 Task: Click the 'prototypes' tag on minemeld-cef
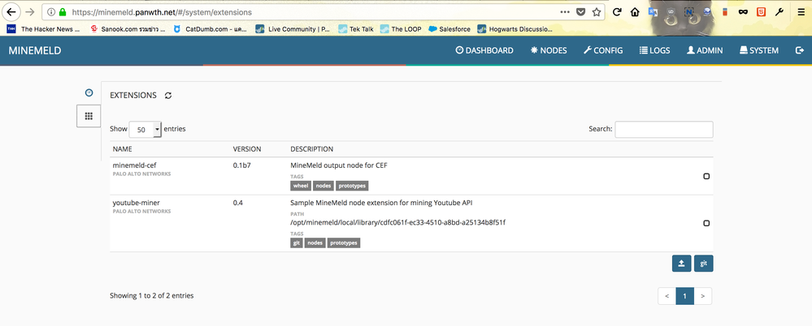[352, 186]
